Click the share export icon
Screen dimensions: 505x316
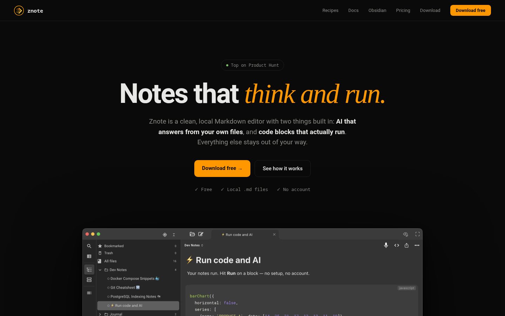click(406, 245)
